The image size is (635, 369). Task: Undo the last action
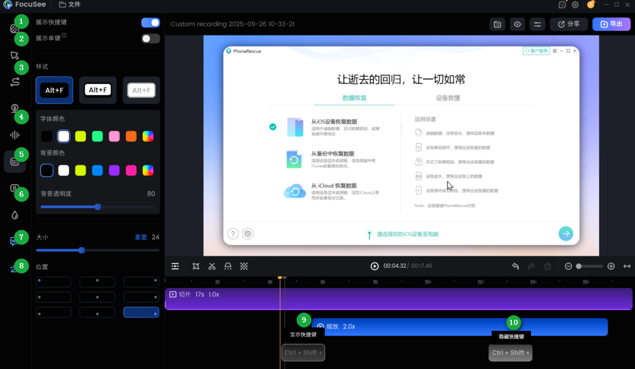pyautogui.click(x=515, y=266)
